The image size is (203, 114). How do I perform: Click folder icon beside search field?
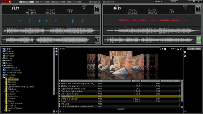click(x=165, y=49)
